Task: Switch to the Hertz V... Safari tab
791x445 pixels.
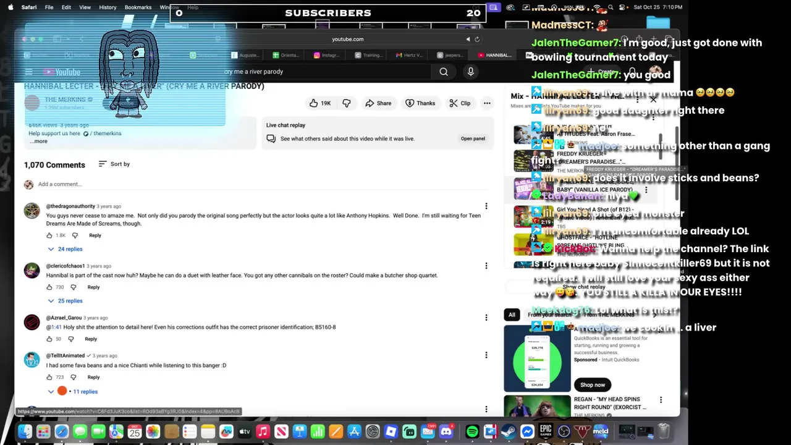Action: [x=409, y=55]
